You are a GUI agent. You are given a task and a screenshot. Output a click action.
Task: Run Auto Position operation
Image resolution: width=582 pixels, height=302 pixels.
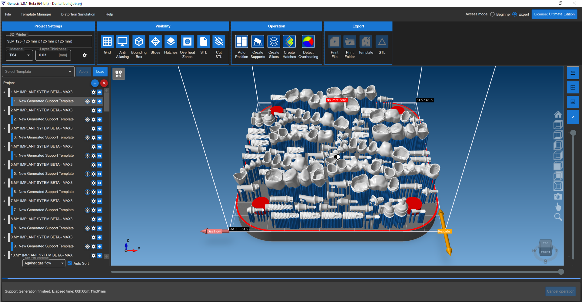pos(241,42)
